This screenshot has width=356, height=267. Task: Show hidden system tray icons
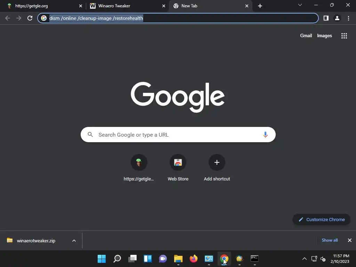[x=305, y=259]
